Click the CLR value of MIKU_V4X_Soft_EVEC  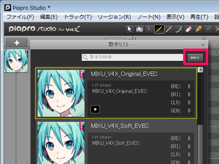tap(189, 155)
